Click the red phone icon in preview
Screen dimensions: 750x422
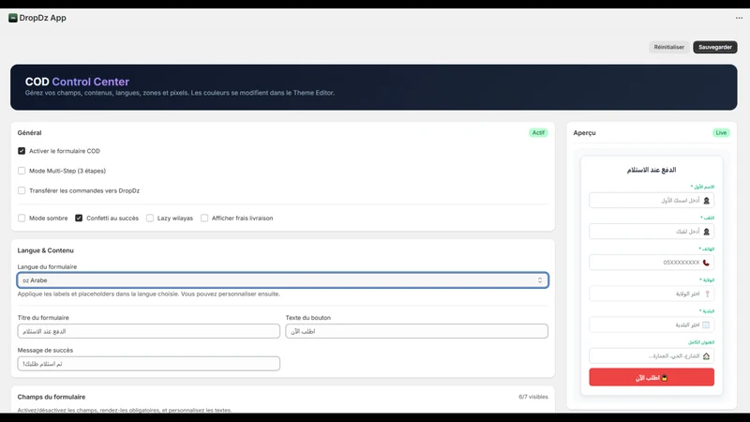coord(706,263)
